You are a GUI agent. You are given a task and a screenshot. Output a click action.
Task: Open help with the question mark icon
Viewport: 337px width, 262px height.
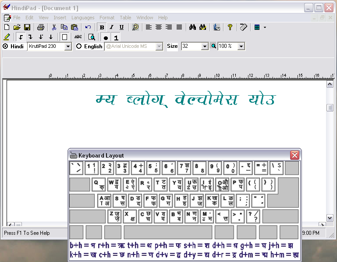230,27
